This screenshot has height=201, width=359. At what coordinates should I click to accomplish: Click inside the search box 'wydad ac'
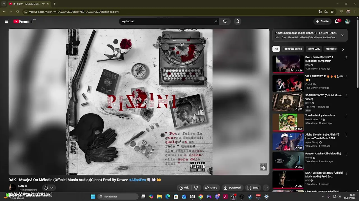(167, 21)
